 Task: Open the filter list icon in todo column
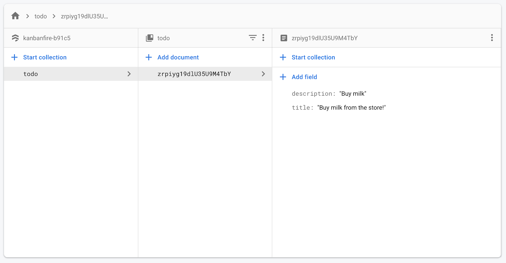click(x=252, y=38)
